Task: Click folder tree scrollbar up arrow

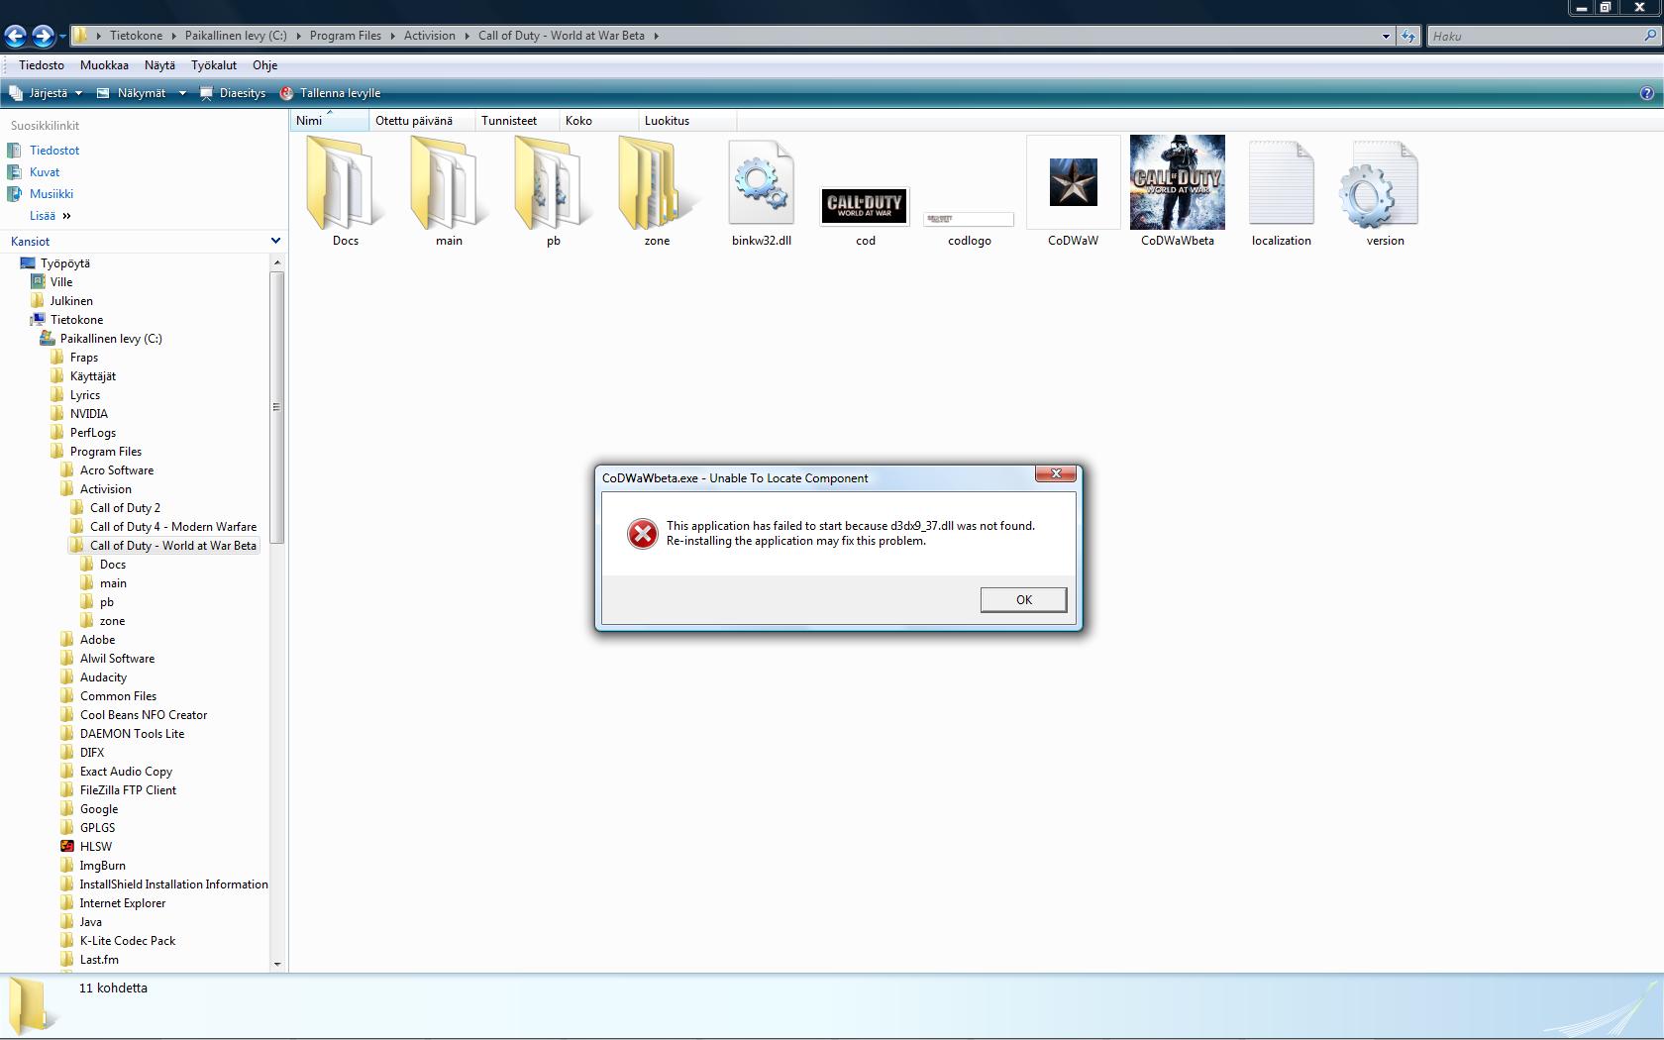Action: 277,262
